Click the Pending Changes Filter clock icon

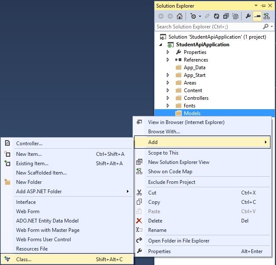pos(193,16)
